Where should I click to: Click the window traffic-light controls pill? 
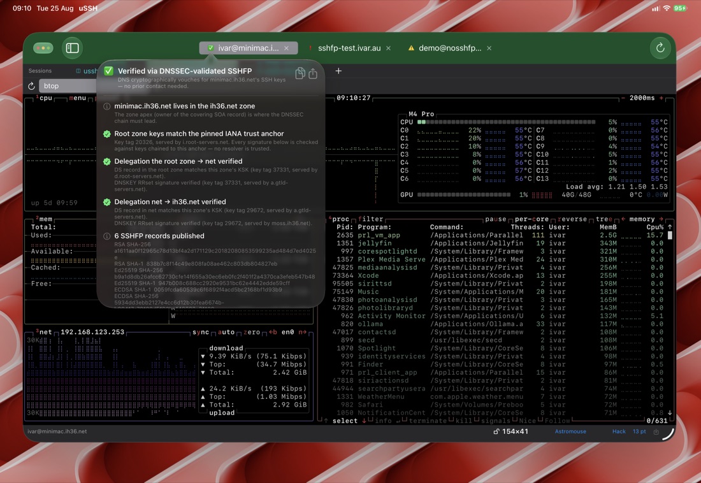(43, 48)
